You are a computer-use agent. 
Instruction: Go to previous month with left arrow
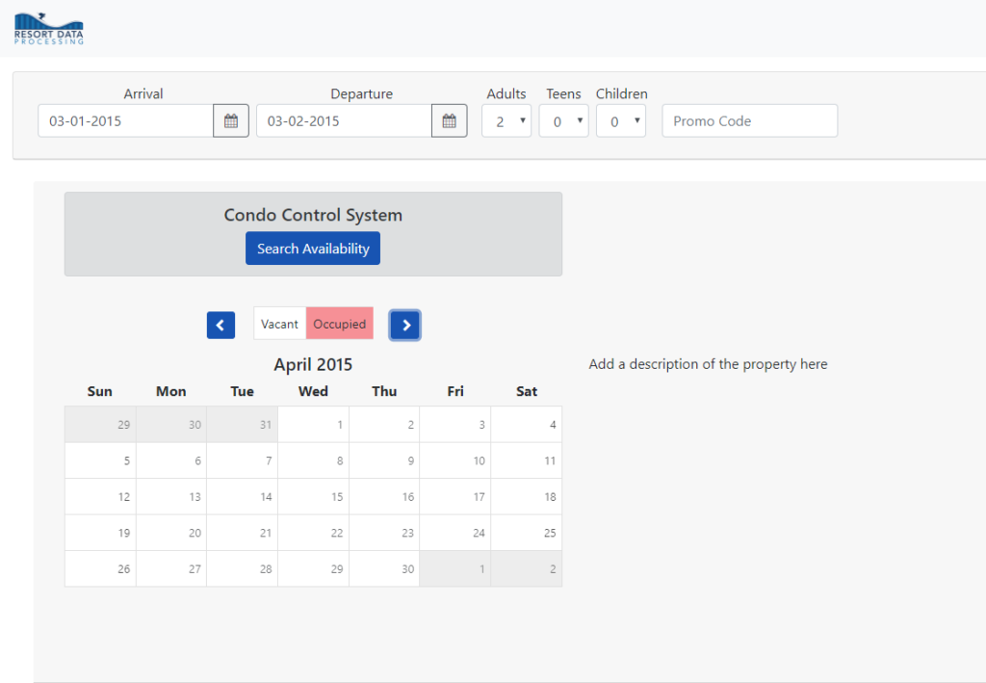point(221,326)
